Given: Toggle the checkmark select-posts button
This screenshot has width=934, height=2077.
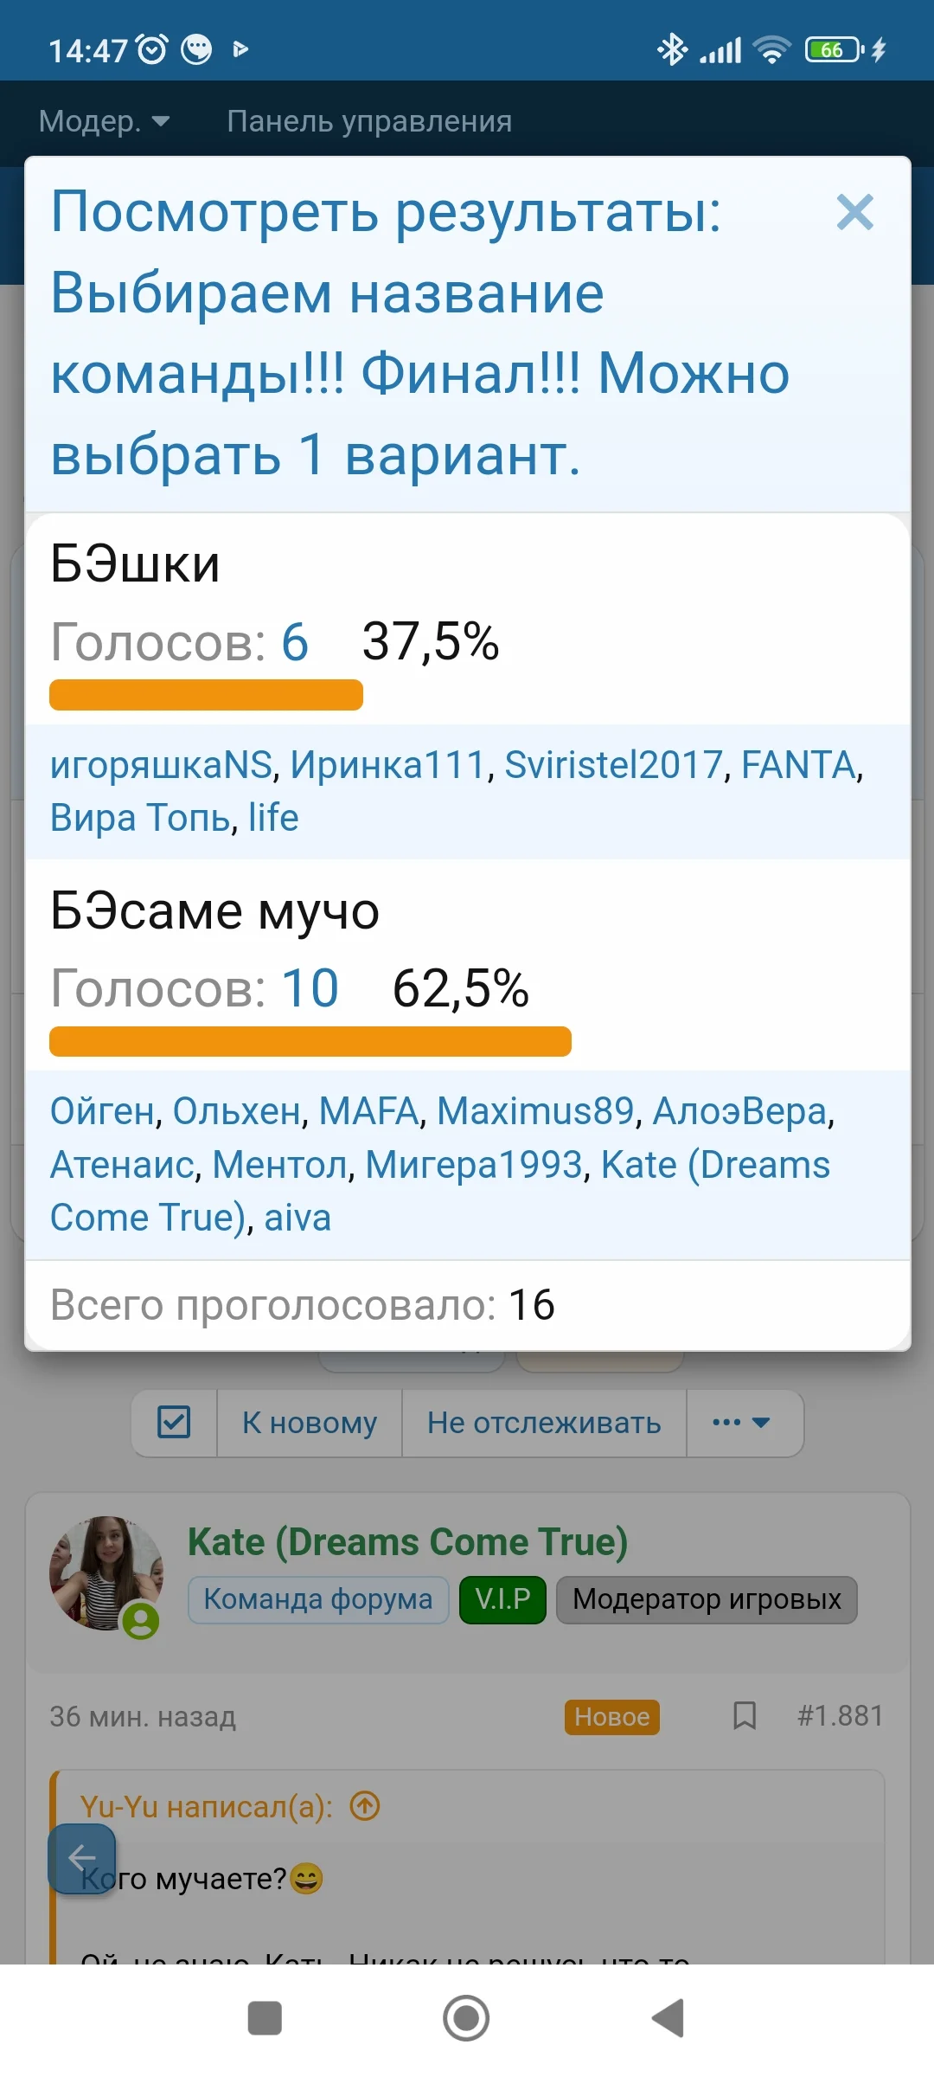Looking at the screenshot, I should [x=174, y=1423].
